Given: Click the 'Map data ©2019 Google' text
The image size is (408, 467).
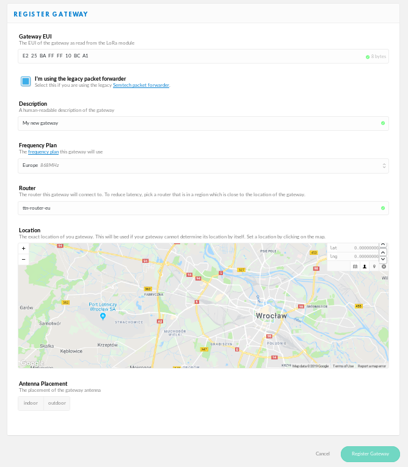Looking at the screenshot, I should point(310,366).
